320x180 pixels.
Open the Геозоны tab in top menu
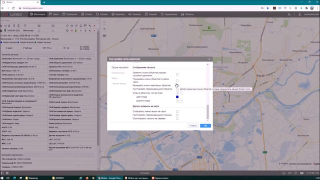click(x=101, y=14)
